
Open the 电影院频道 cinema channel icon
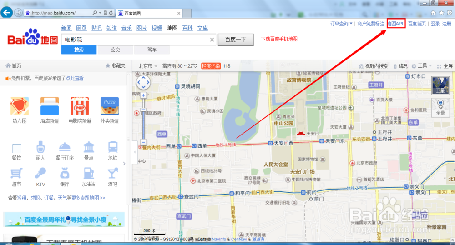click(80, 106)
